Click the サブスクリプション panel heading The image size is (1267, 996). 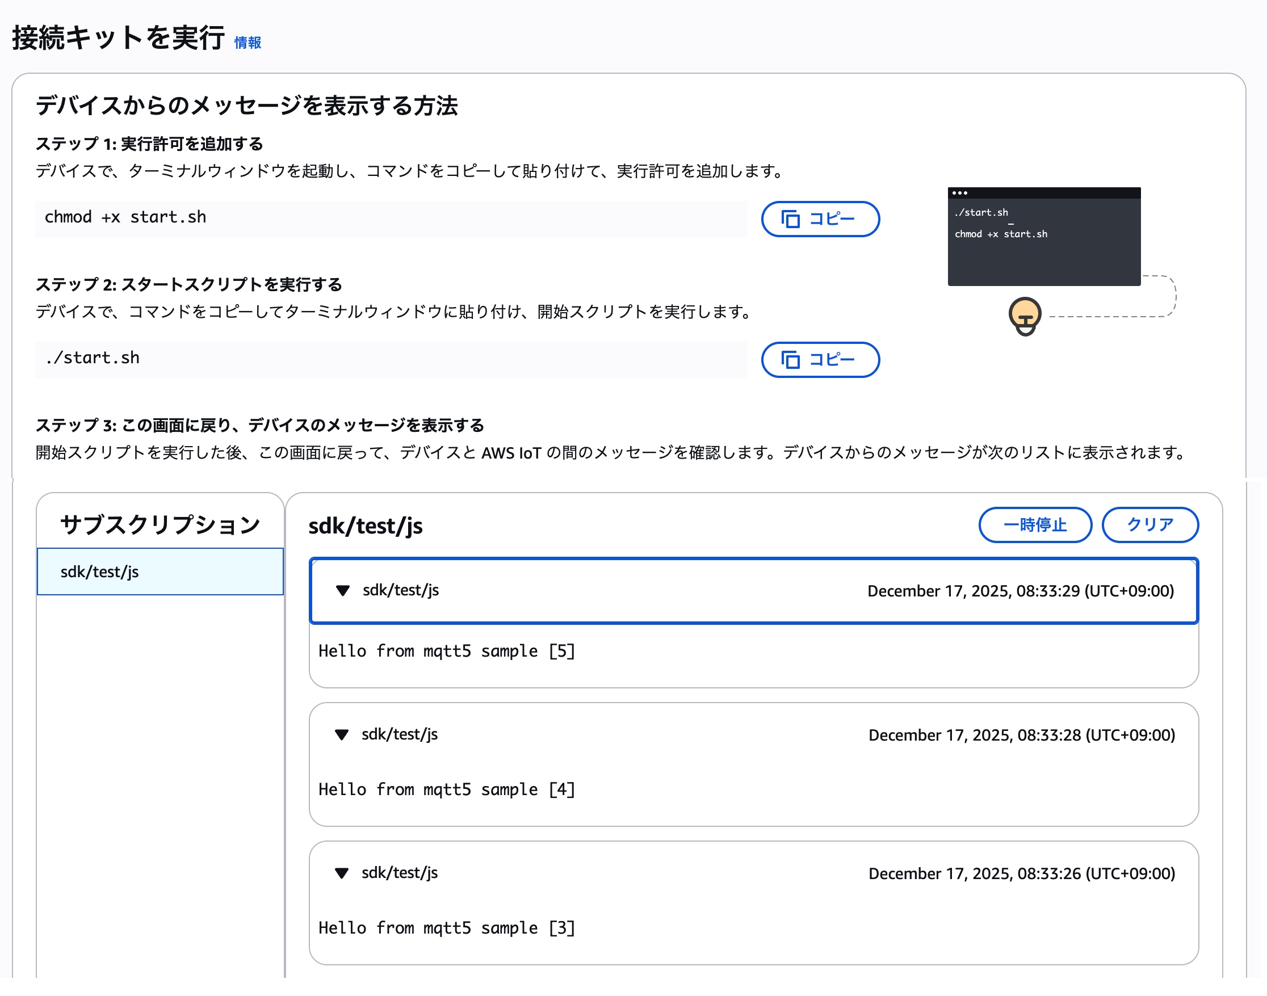pyautogui.click(x=160, y=525)
